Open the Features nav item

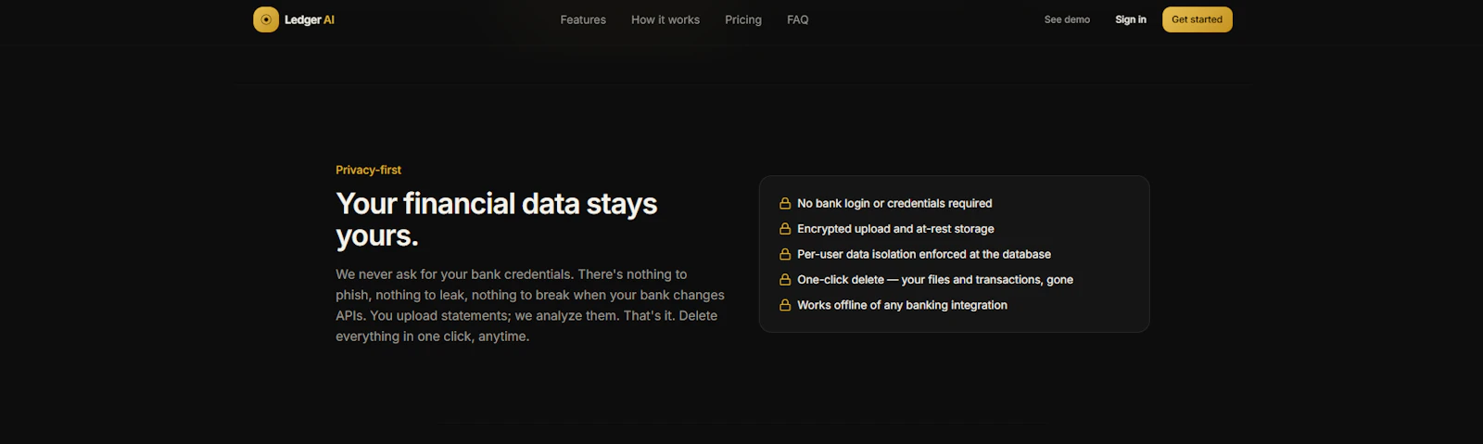tap(583, 19)
